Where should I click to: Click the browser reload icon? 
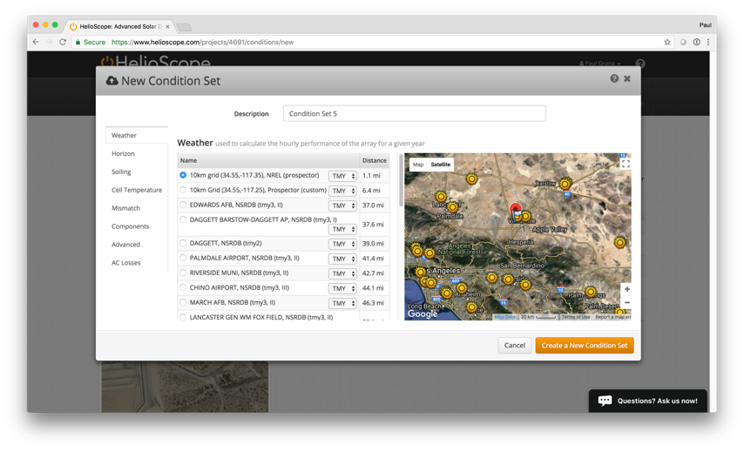click(x=63, y=42)
